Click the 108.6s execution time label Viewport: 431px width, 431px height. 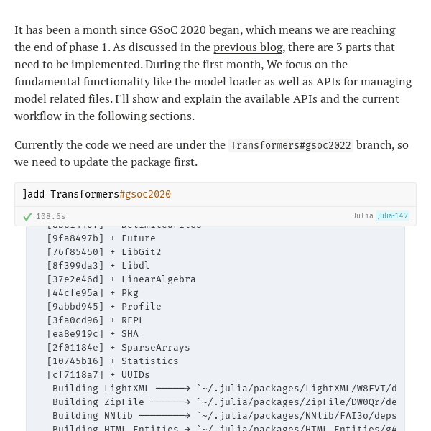(x=51, y=217)
